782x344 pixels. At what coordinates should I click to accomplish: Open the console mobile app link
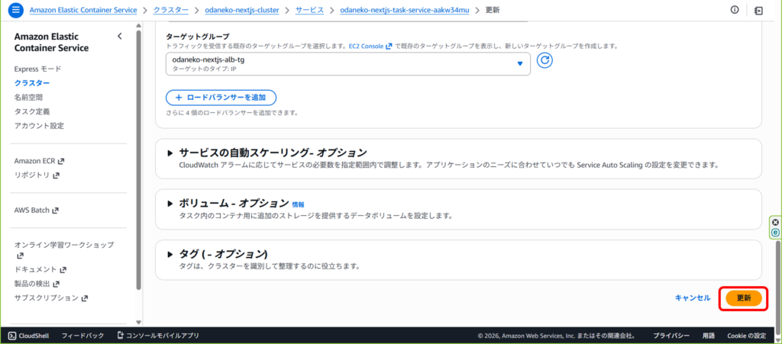[157, 336]
